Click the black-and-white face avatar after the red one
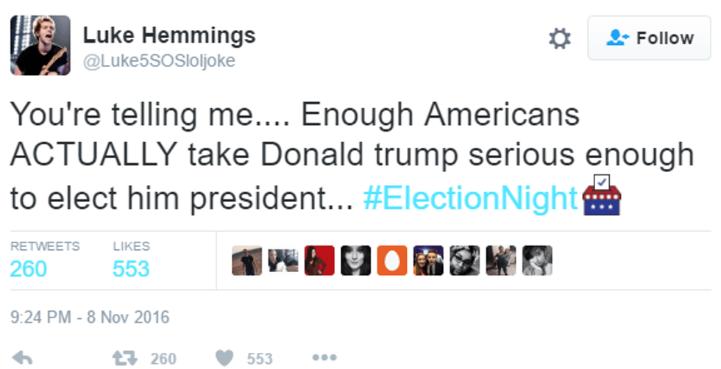The height and width of the screenshot is (369, 721). (355, 261)
